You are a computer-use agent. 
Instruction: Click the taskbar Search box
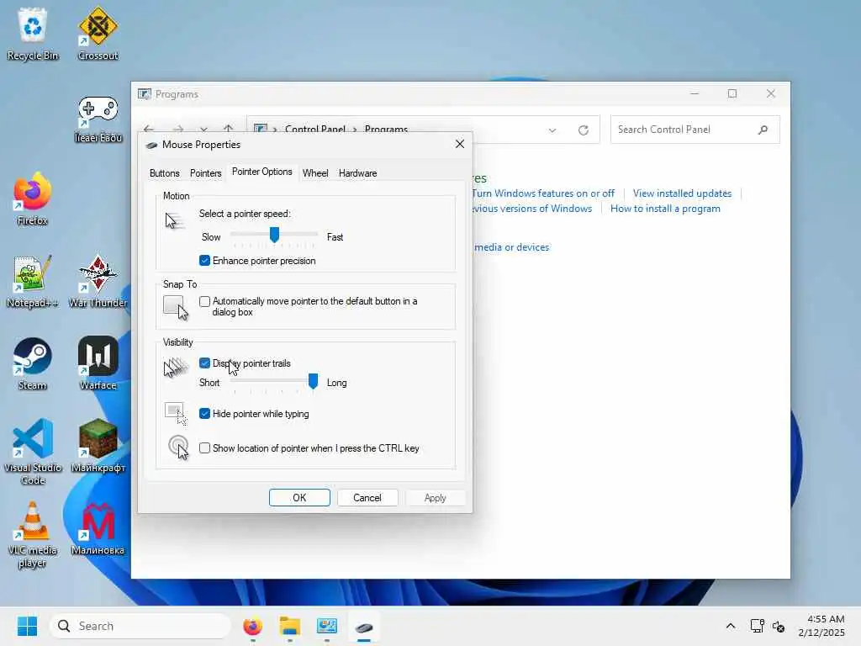click(x=140, y=626)
